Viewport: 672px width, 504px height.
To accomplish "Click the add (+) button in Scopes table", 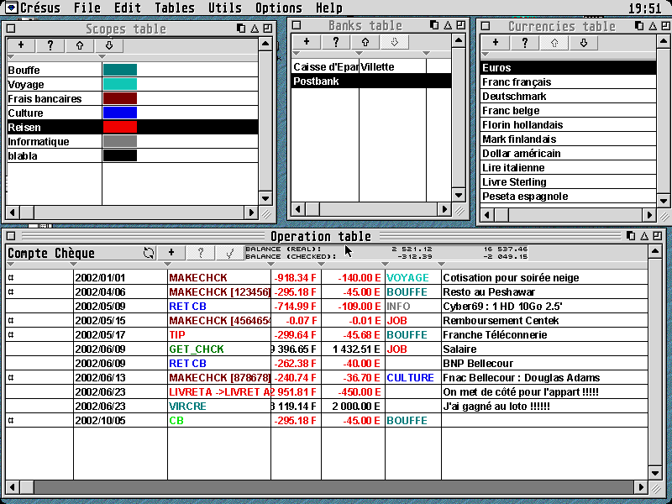I will [20, 45].
